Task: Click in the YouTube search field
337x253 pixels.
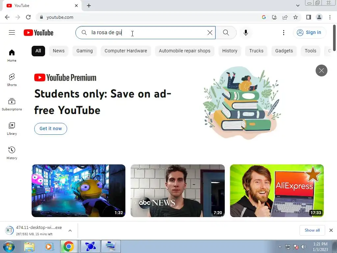Action: pos(145,33)
